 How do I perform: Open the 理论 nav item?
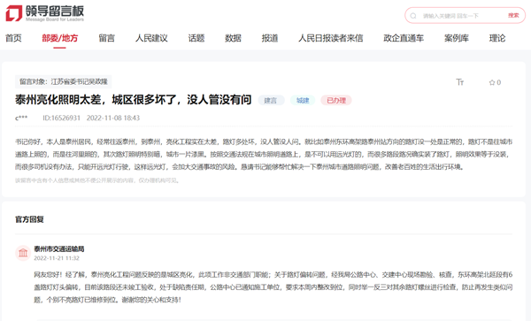click(x=497, y=38)
